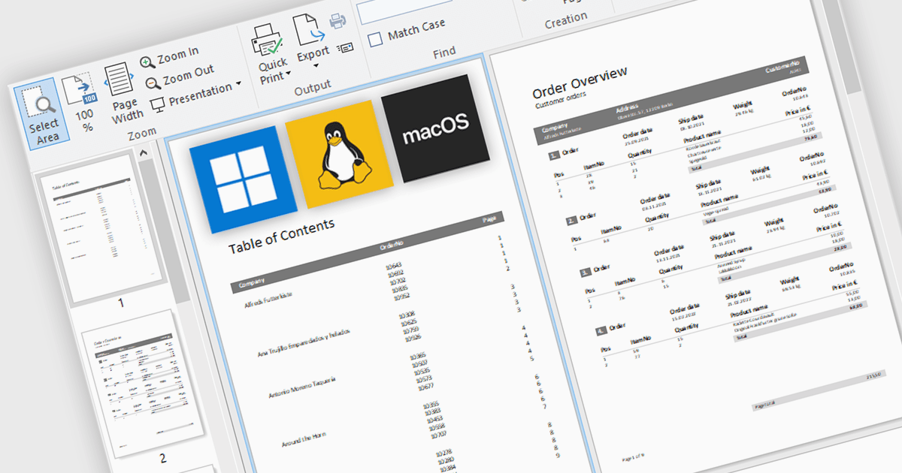Viewport: 902px width, 473px height.
Task: Open the Export dropdown arrow
Action: (x=317, y=66)
